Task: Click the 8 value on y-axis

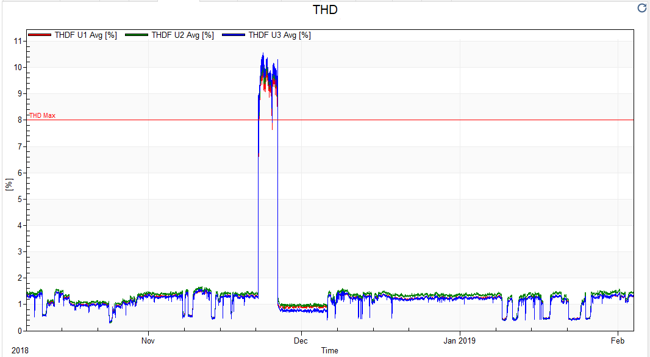Action: click(x=20, y=120)
